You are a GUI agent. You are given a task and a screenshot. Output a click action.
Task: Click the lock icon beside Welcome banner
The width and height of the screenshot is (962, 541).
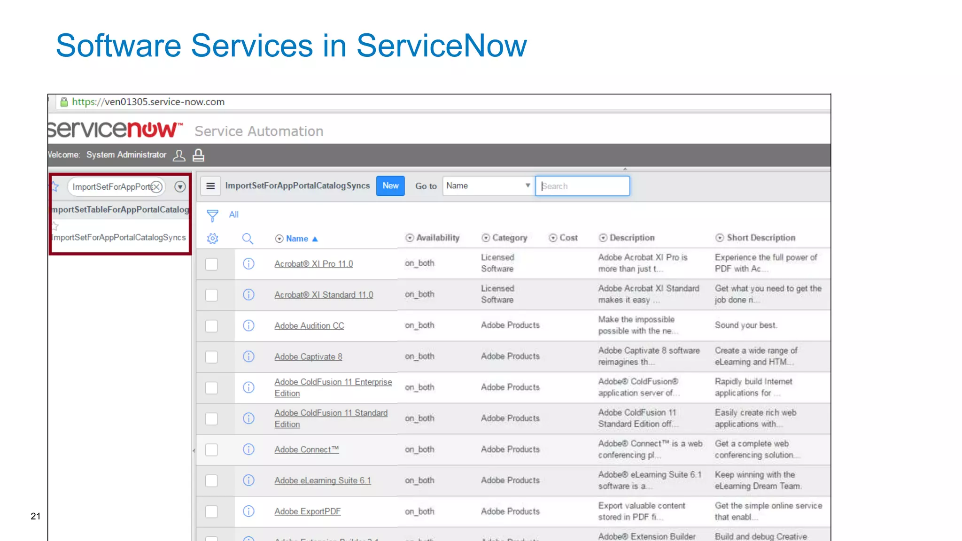199,155
